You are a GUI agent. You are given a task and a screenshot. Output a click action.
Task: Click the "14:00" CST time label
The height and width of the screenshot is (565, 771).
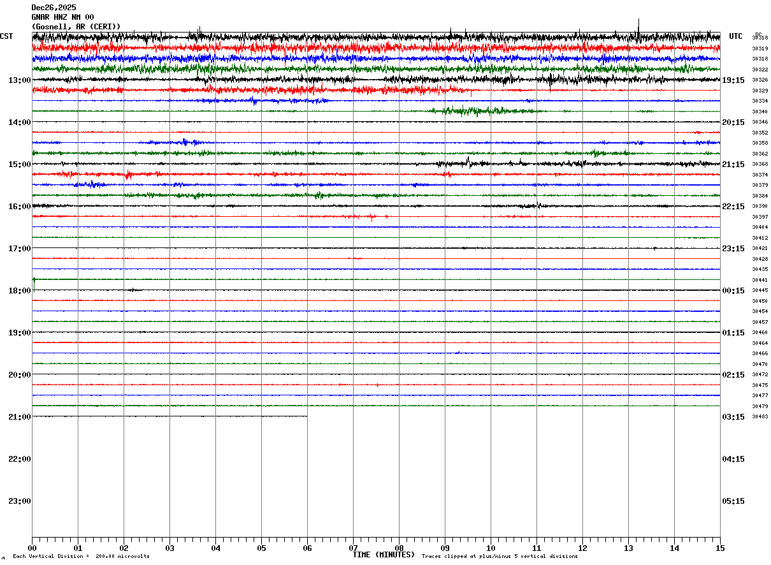click(x=20, y=122)
